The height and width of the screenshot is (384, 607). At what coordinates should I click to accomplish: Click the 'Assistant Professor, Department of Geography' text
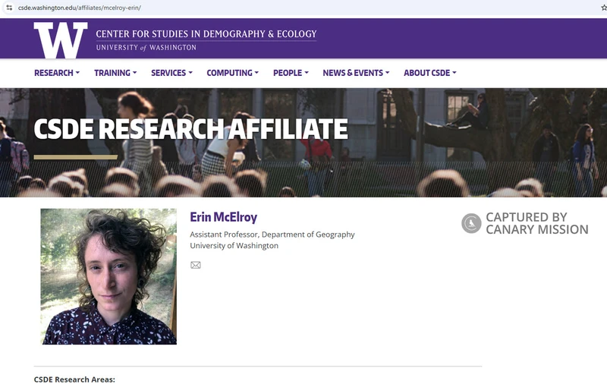[x=272, y=234]
